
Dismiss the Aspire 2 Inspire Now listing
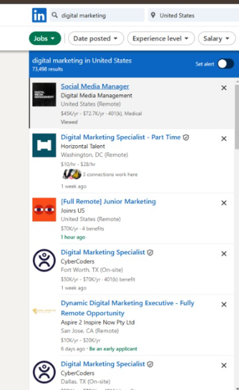pyautogui.click(x=224, y=305)
